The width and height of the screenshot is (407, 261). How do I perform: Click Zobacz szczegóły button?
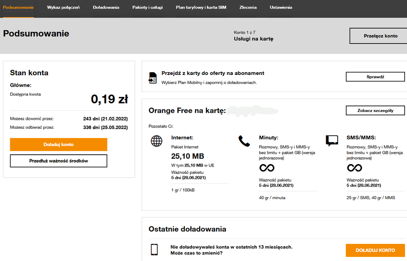[x=375, y=110]
